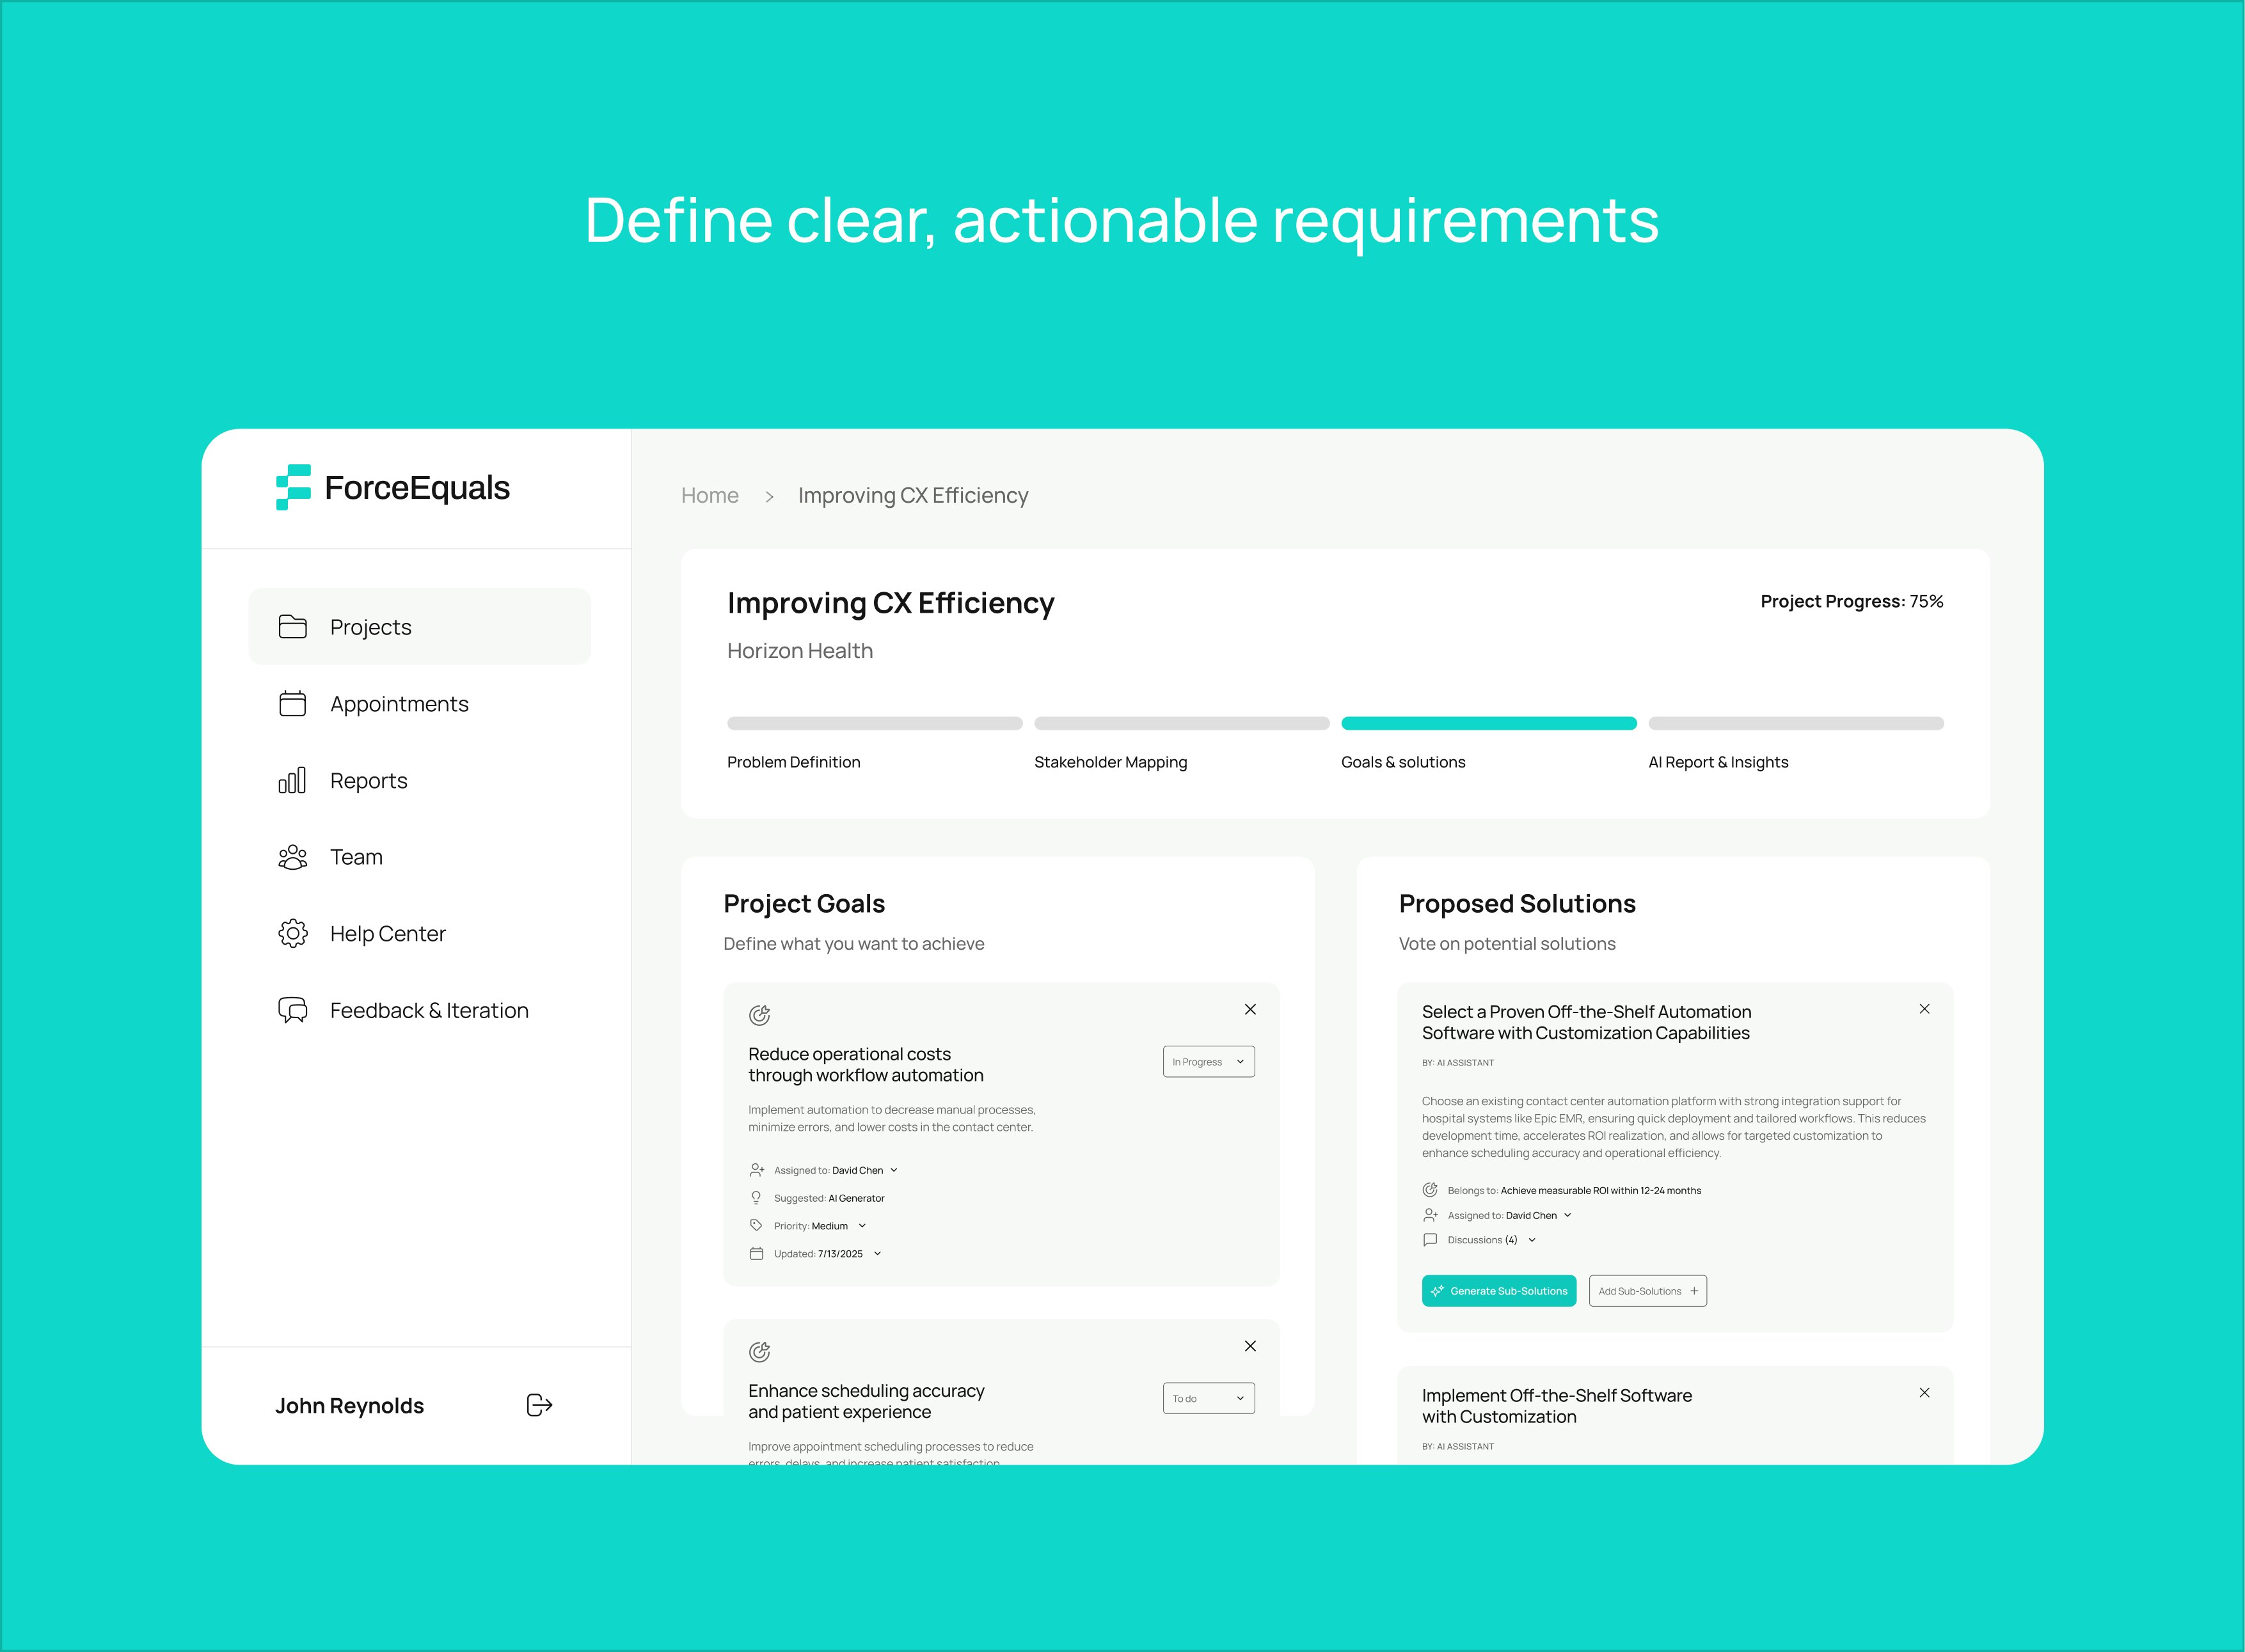2245x1652 pixels.
Task: Click the Problem Definition progress bar
Action: (875, 723)
